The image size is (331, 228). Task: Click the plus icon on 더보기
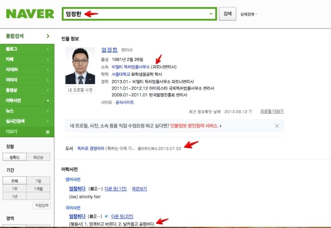pyautogui.click(x=47, y=132)
